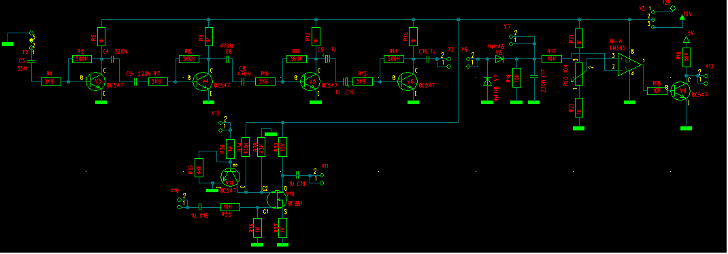Select resistor R9 1K
Image resolution: width=728 pixels, height=254 pixels.
[208, 37]
